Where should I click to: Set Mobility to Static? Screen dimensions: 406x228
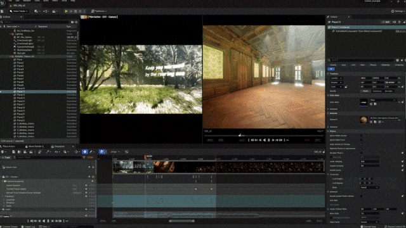click(365, 91)
